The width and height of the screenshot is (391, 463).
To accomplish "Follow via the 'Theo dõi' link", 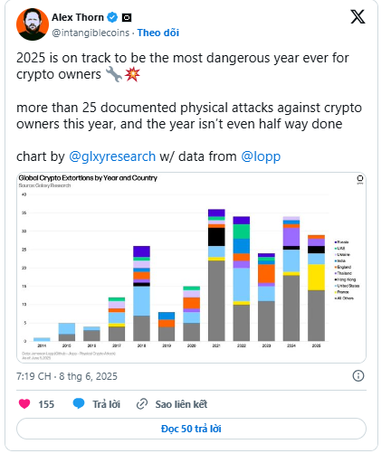I will 158,33.
